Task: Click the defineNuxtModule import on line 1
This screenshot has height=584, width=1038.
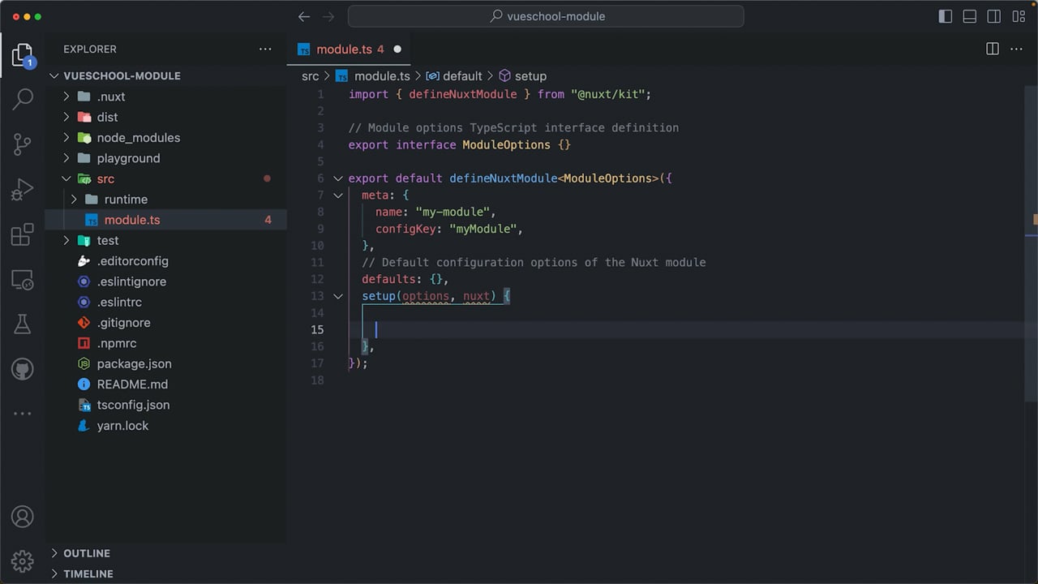Action: click(462, 94)
